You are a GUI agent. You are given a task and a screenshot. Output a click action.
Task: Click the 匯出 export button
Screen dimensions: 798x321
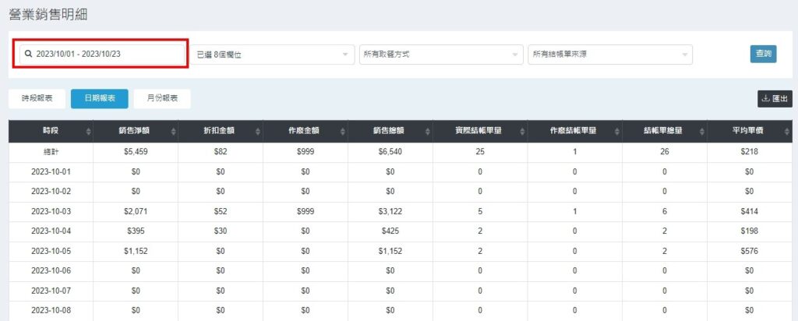(x=775, y=99)
